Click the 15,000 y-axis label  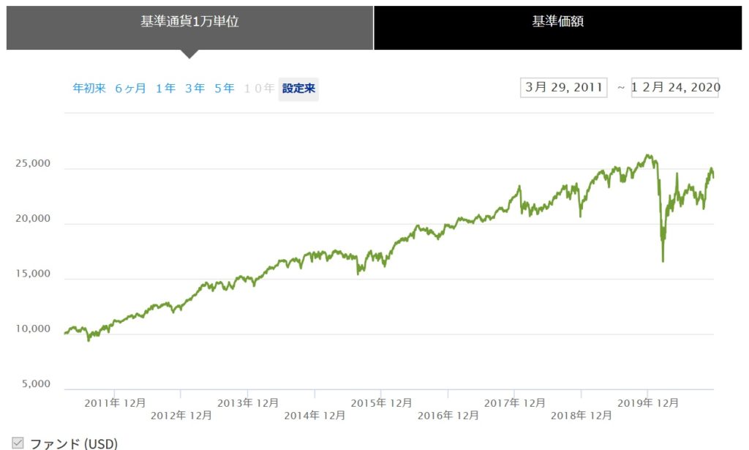32,274
